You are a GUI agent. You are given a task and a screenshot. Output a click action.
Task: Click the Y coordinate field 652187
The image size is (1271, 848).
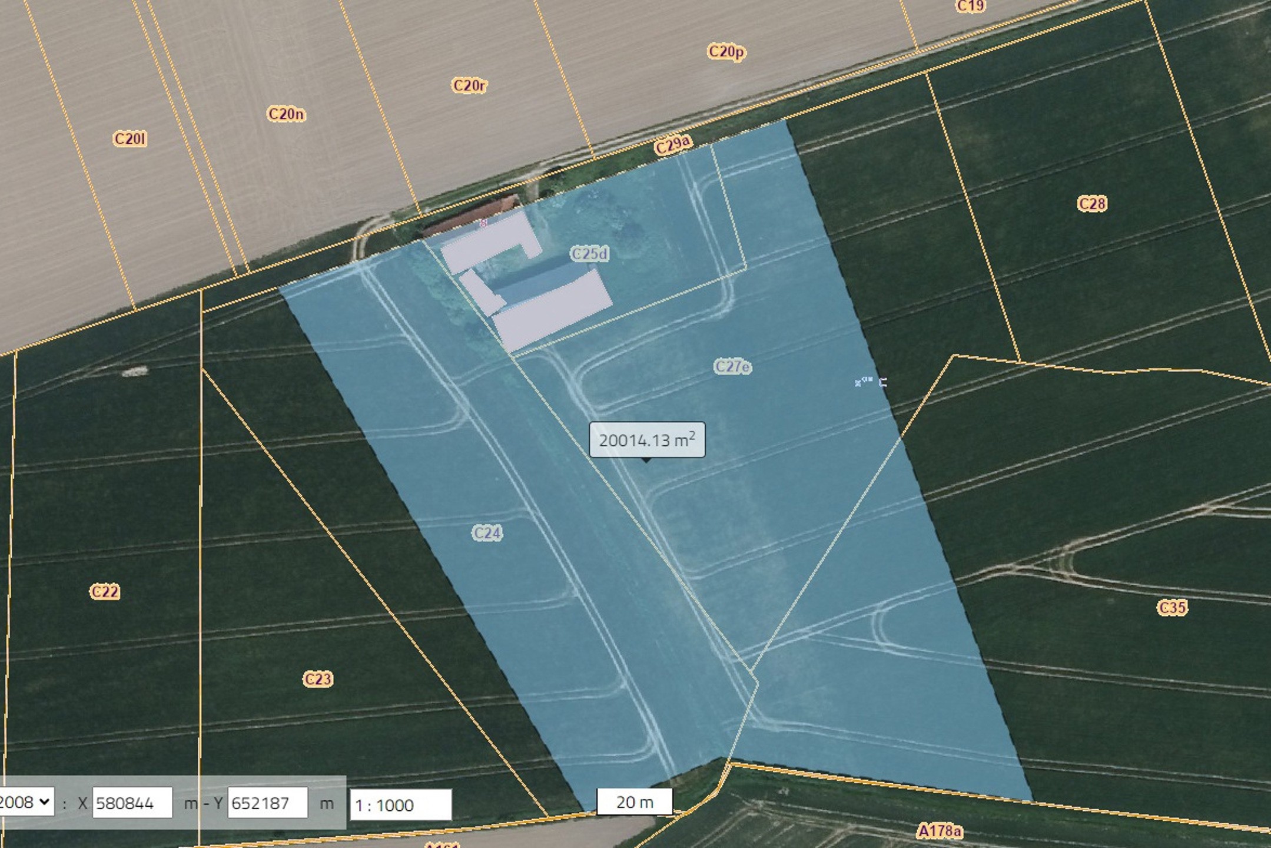click(267, 803)
